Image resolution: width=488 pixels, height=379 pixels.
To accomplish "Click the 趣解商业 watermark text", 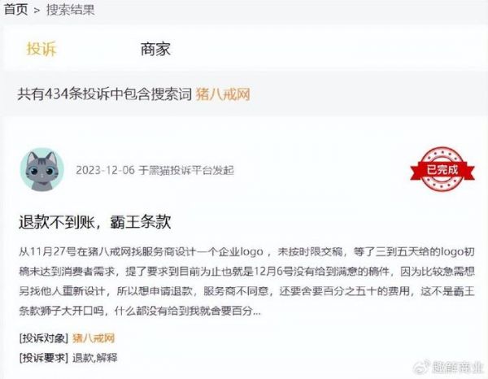I will pos(457,368).
